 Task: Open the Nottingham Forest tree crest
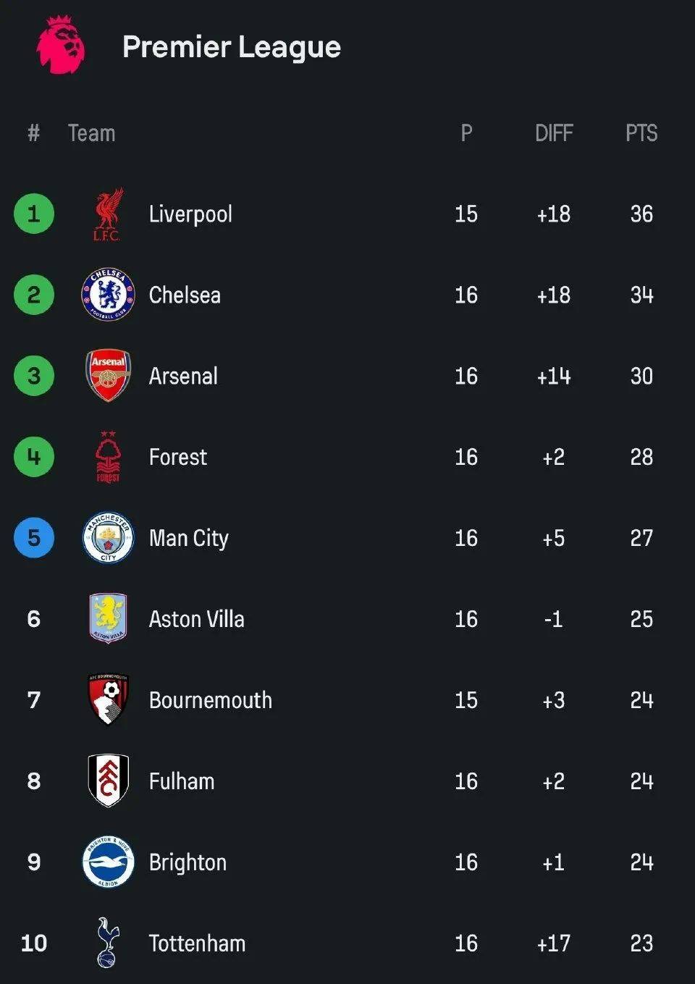pos(108,457)
